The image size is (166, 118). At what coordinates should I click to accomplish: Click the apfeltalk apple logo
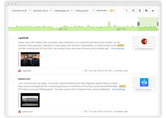tap(144, 41)
